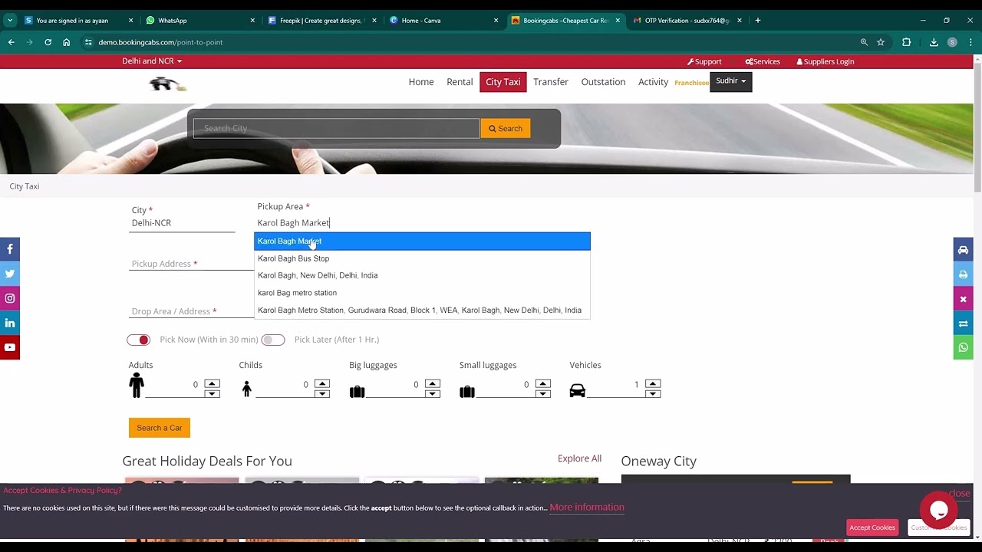Reload the page with browser refresh icon
982x552 pixels.
coord(48,42)
